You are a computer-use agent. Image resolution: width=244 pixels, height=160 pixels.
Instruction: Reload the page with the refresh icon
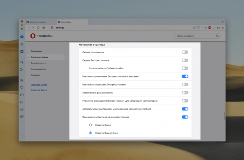pos(38,28)
